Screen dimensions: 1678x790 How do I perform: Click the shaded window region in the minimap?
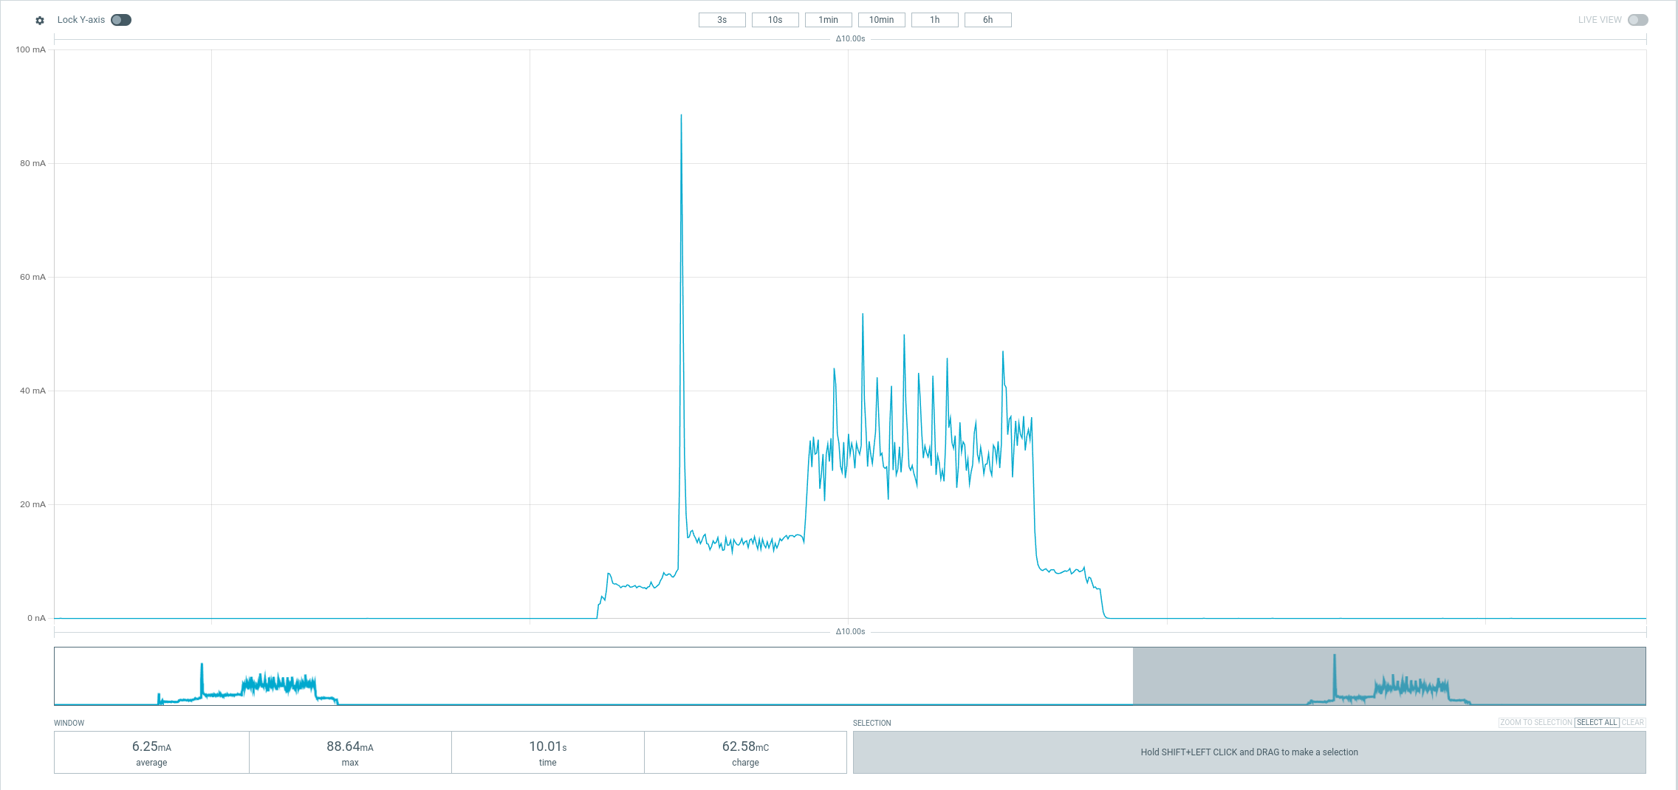[1389, 676]
